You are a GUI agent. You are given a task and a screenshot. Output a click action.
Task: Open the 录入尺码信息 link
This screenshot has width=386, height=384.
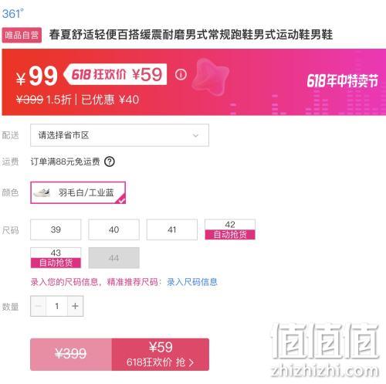[x=192, y=282]
